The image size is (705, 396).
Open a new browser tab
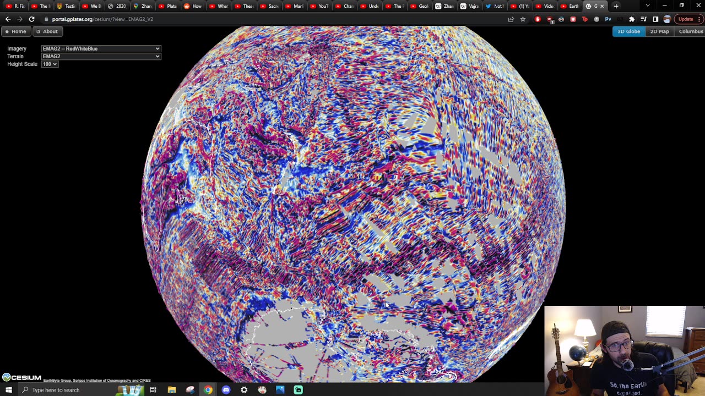[x=616, y=6]
